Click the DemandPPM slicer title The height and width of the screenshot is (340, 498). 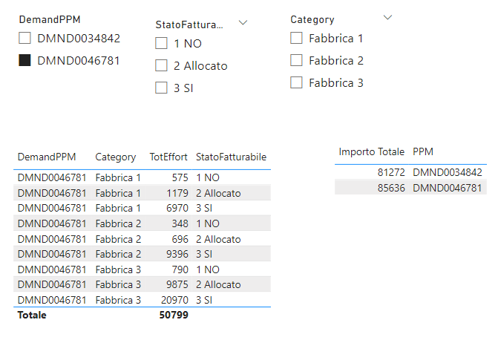click(50, 19)
